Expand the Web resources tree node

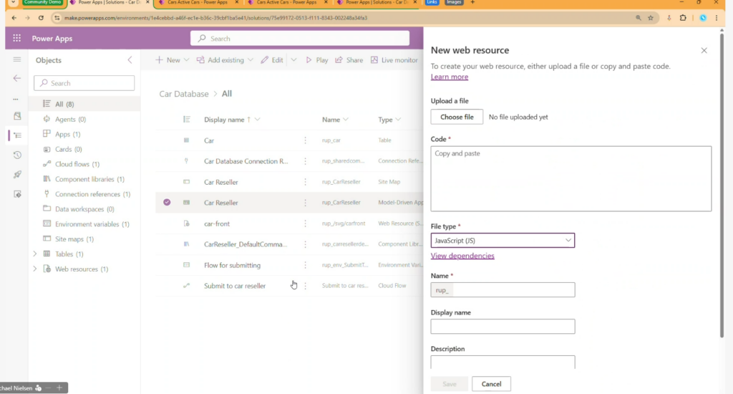[35, 269]
